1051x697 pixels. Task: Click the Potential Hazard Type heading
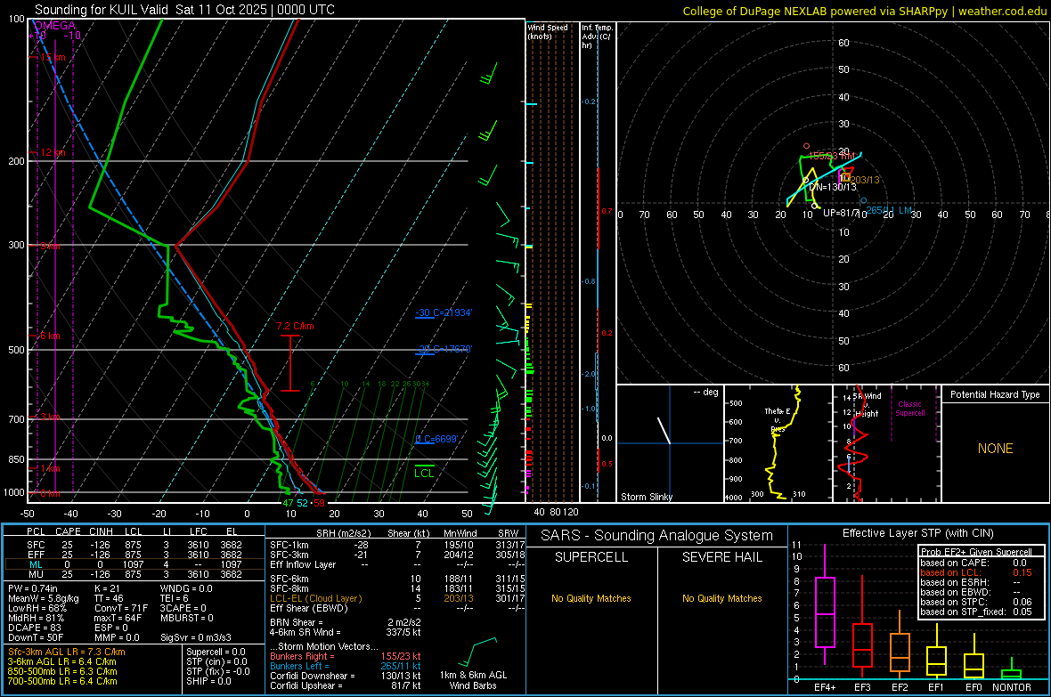click(x=995, y=394)
